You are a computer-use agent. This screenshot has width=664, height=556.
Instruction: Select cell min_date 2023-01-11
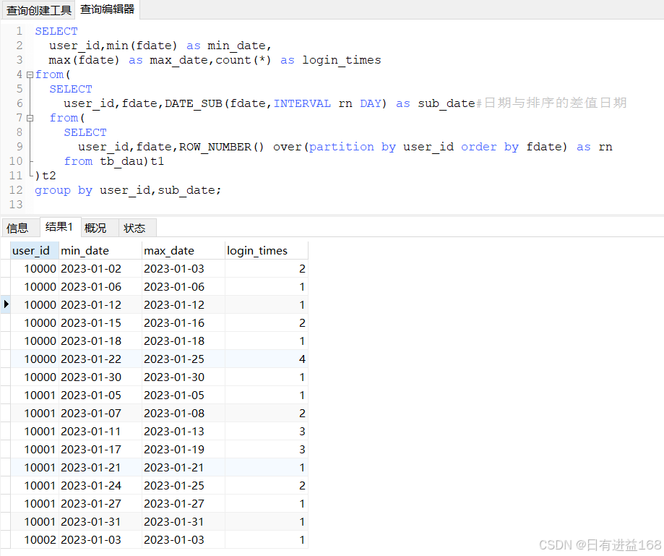tap(100, 432)
